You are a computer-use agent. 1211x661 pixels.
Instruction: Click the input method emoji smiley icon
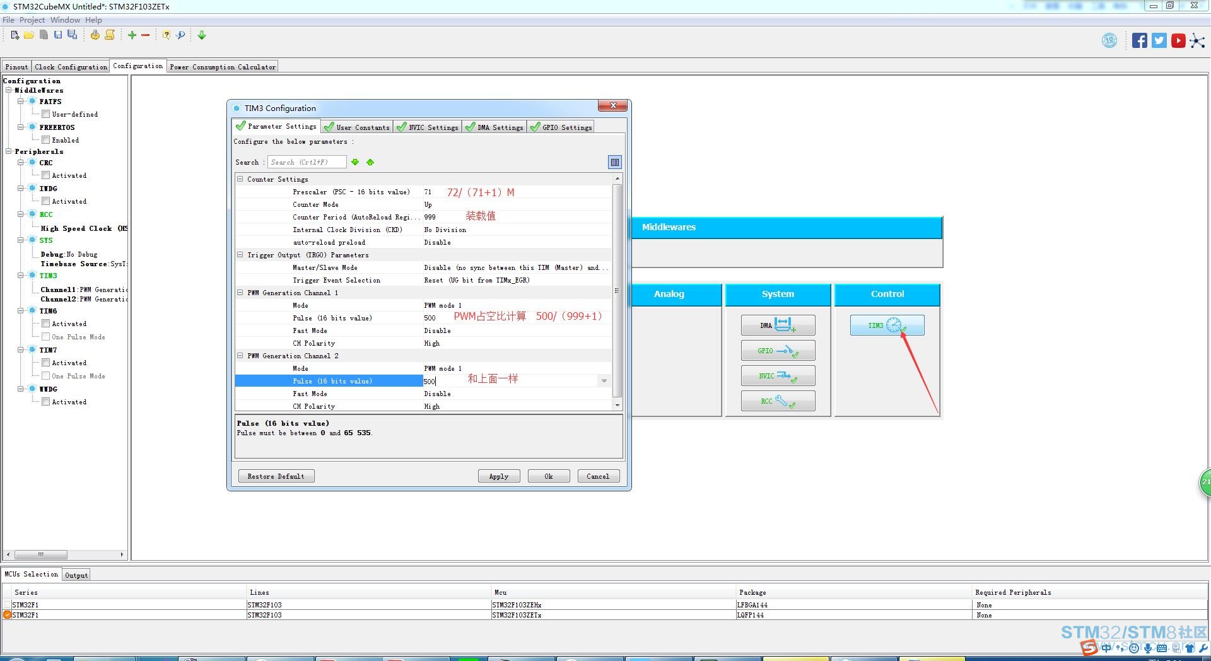(x=1134, y=648)
